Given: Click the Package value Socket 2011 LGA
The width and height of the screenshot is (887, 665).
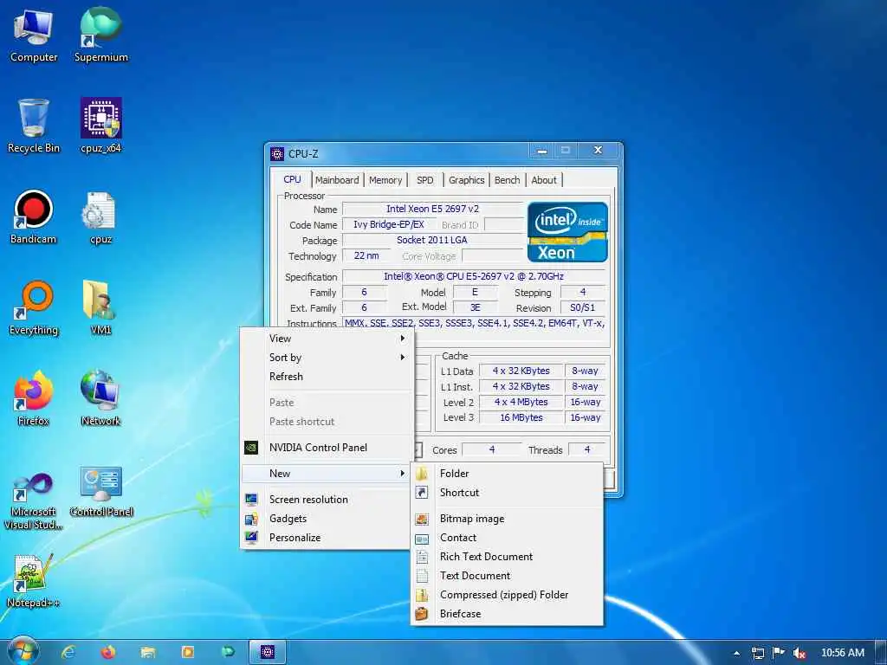Looking at the screenshot, I should (x=433, y=240).
